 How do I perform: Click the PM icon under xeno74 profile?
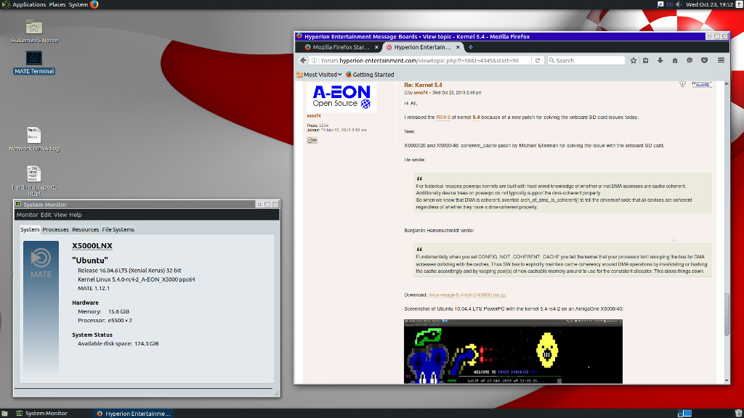(312, 140)
